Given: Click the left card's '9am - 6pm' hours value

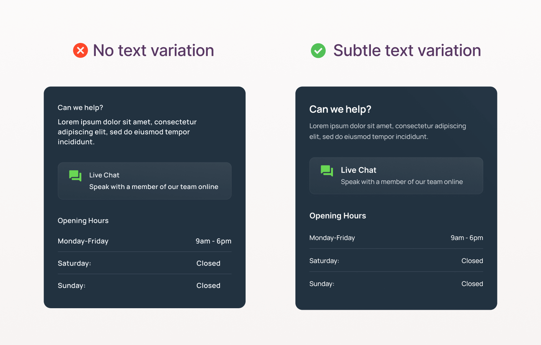Looking at the screenshot, I should pyautogui.click(x=213, y=241).
